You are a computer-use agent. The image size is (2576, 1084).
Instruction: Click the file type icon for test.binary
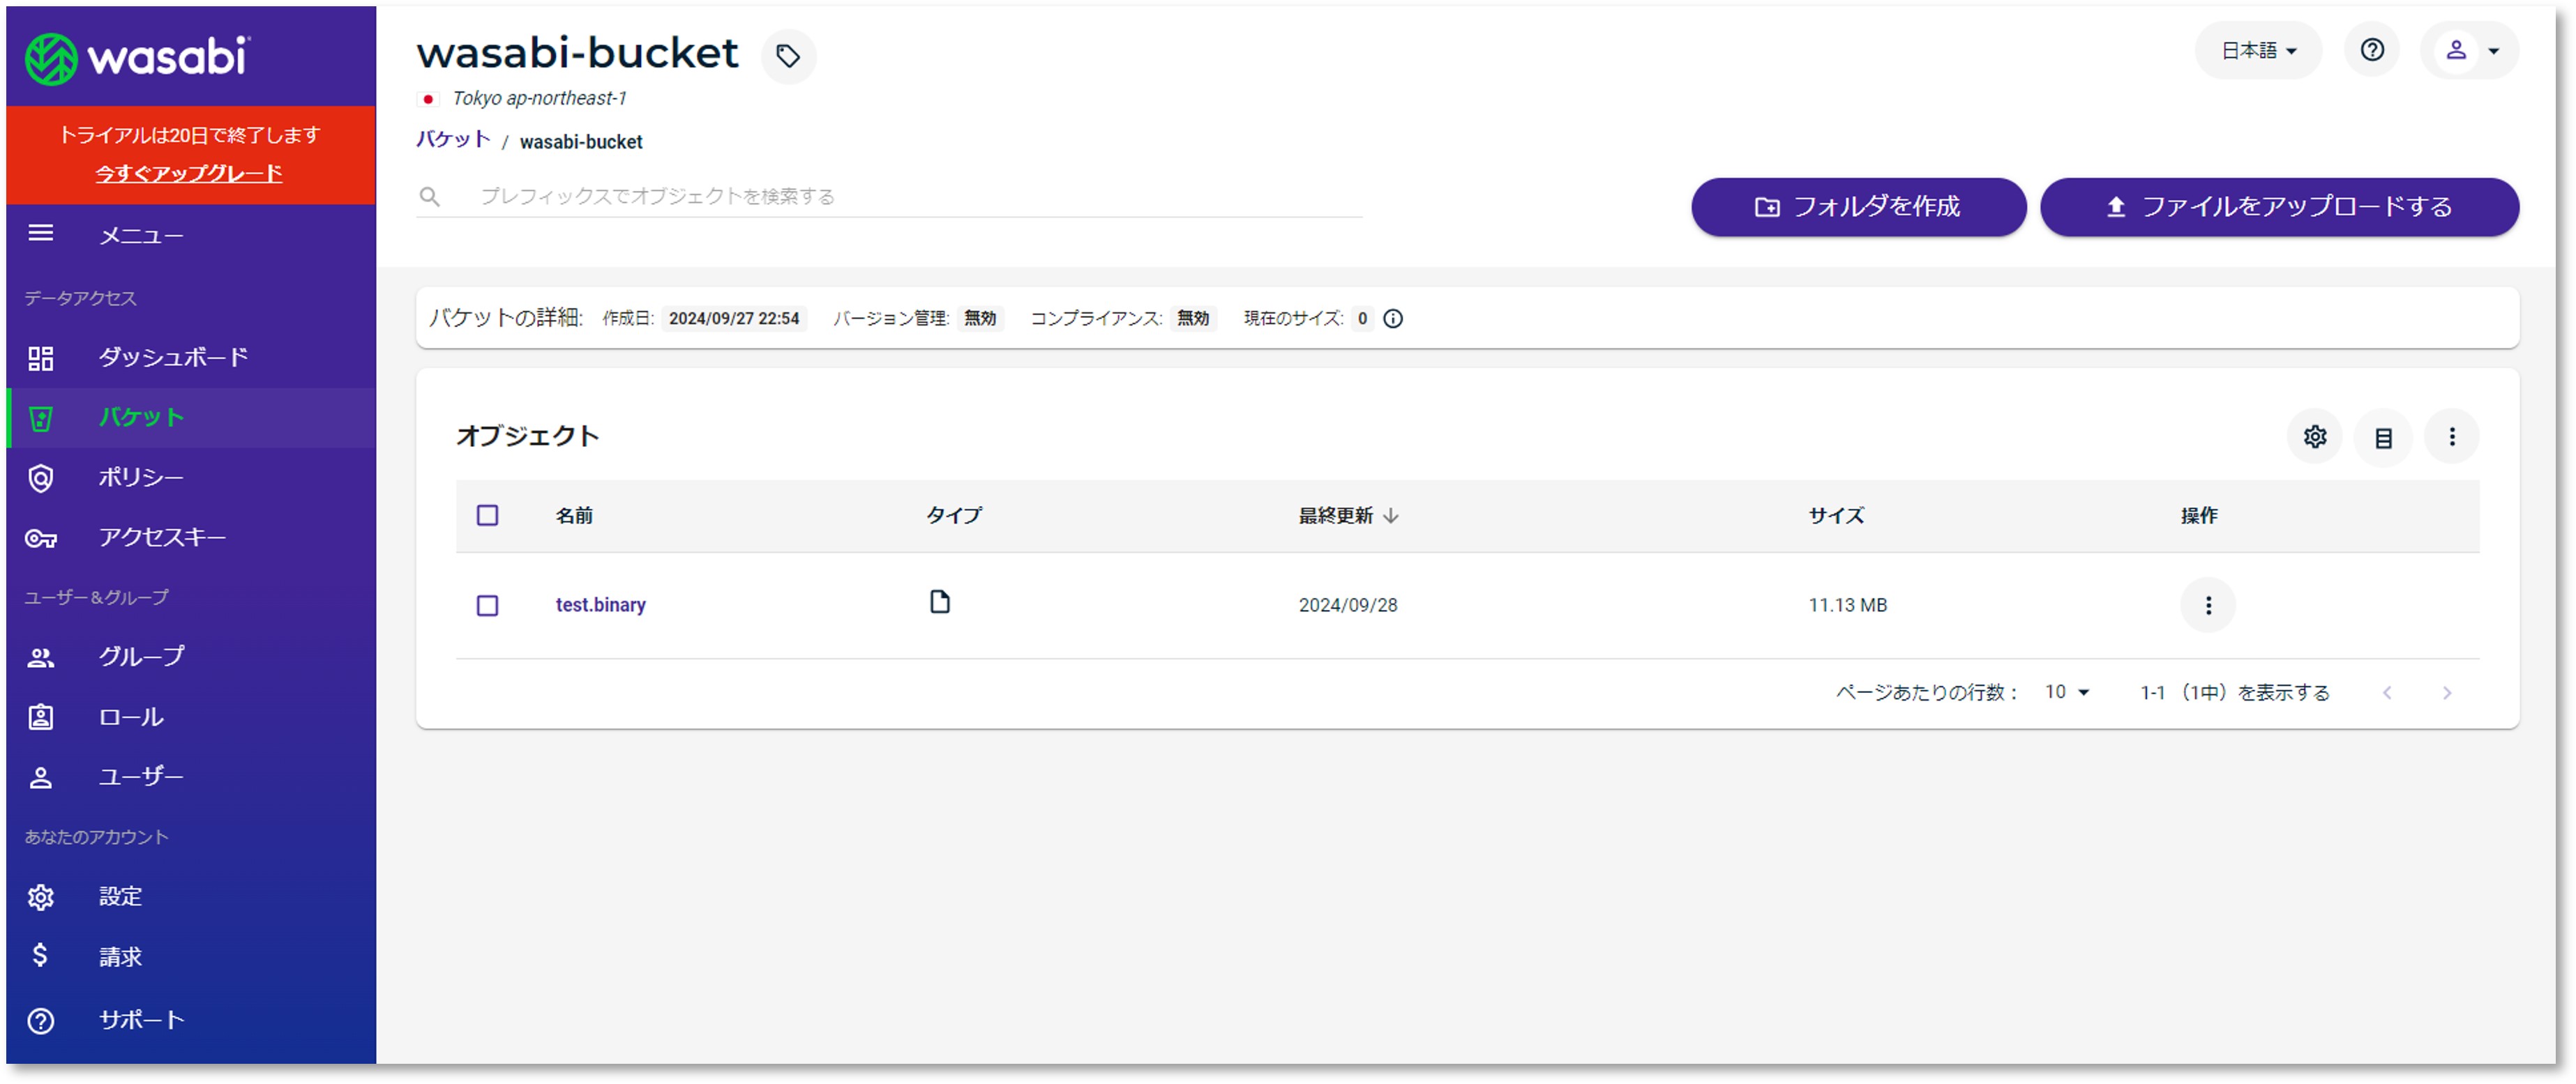click(x=939, y=602)
